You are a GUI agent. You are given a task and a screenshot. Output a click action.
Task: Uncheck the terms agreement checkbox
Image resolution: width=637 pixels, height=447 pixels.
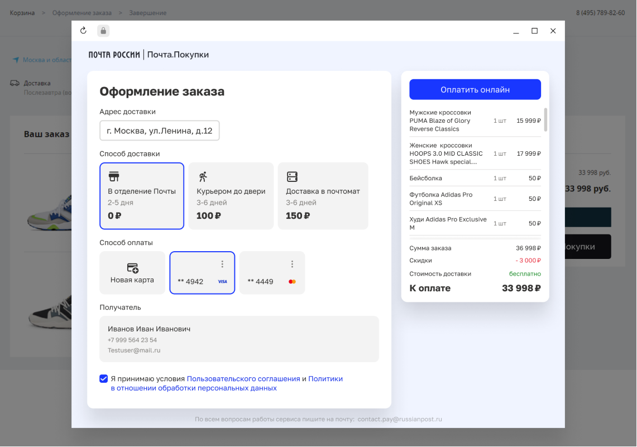pyautogui.click(x=104, y=378)
